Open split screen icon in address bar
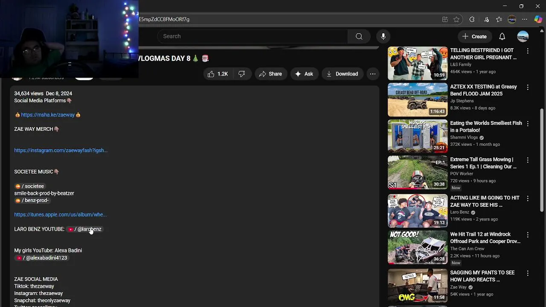 tap(445, 19)
